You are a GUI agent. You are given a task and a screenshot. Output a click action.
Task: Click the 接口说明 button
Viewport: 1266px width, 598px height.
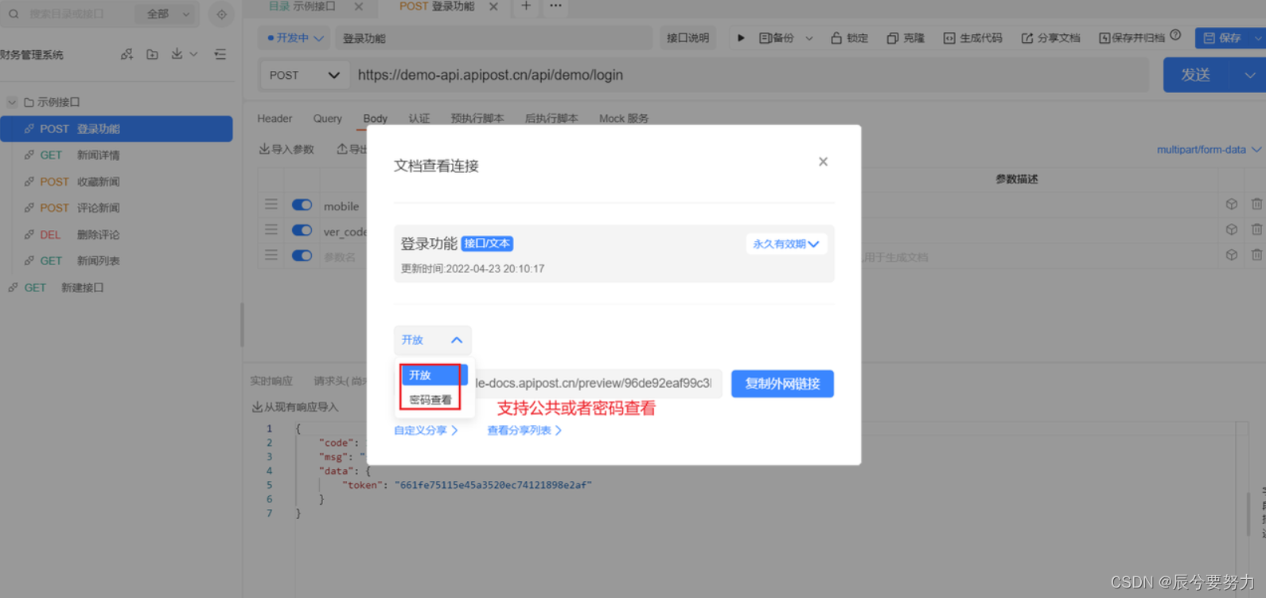click(688, 37)
